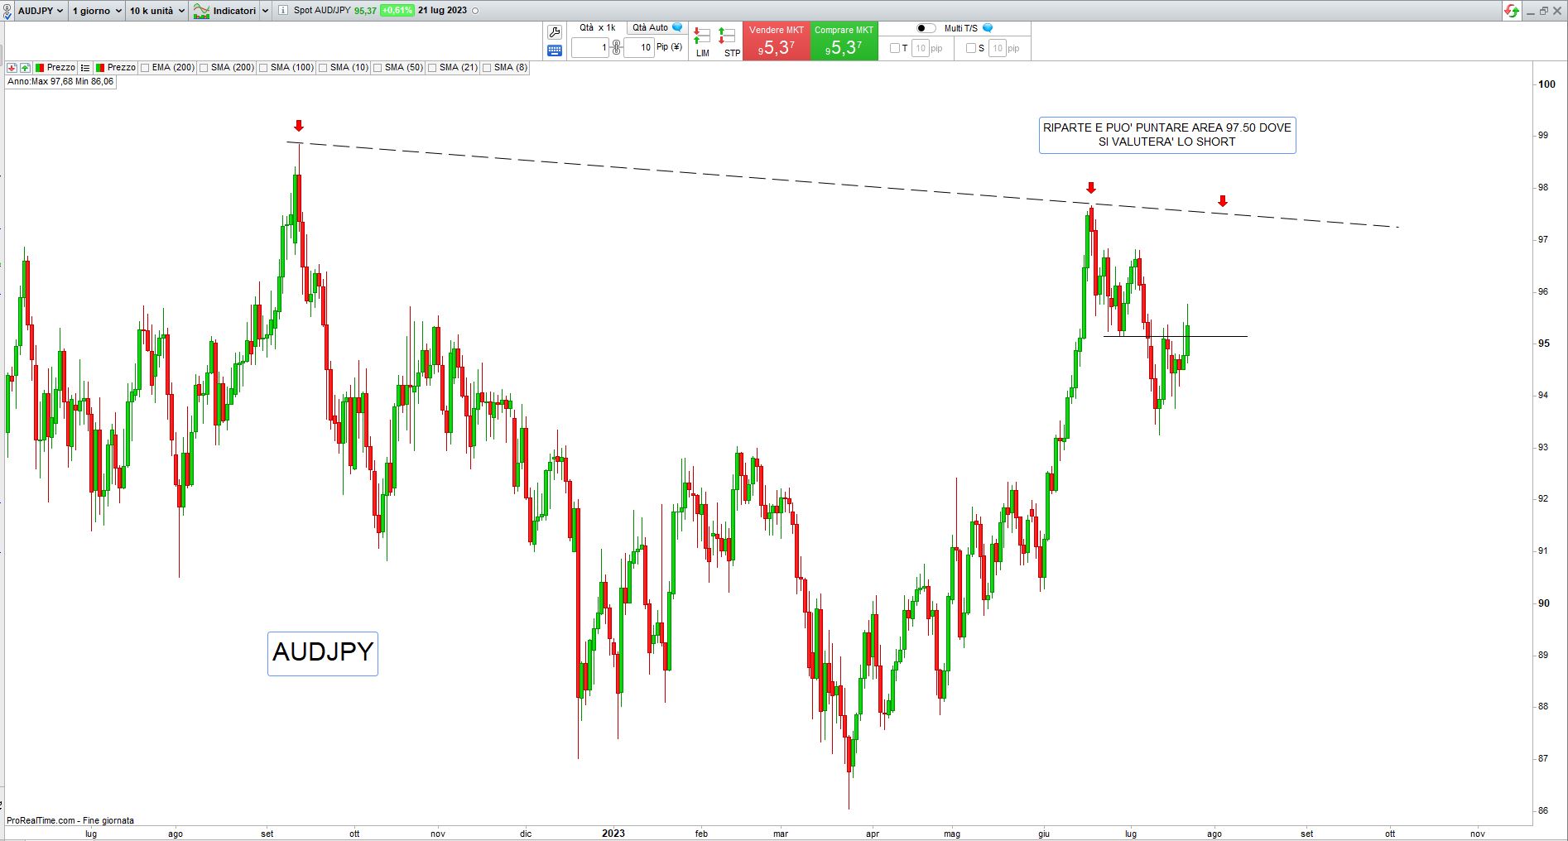Click the wrench settings icon in trading panel

tap(555, 32)
